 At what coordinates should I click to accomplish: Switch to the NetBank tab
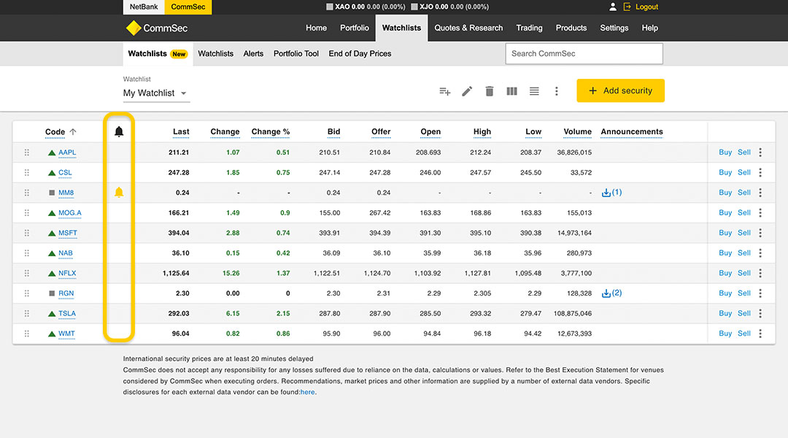[144, 7]
